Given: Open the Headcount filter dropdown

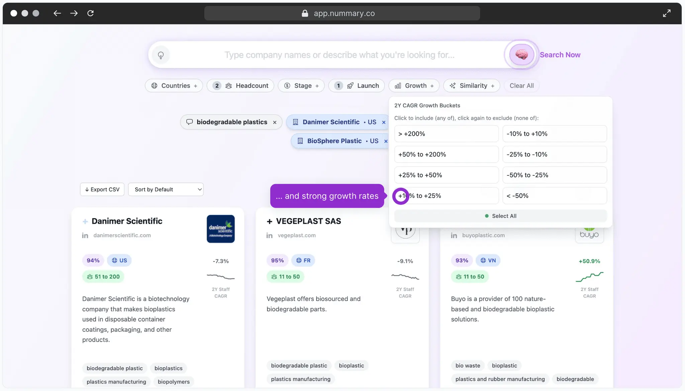Looking at the screenshot, I should [x=240, y=86].
